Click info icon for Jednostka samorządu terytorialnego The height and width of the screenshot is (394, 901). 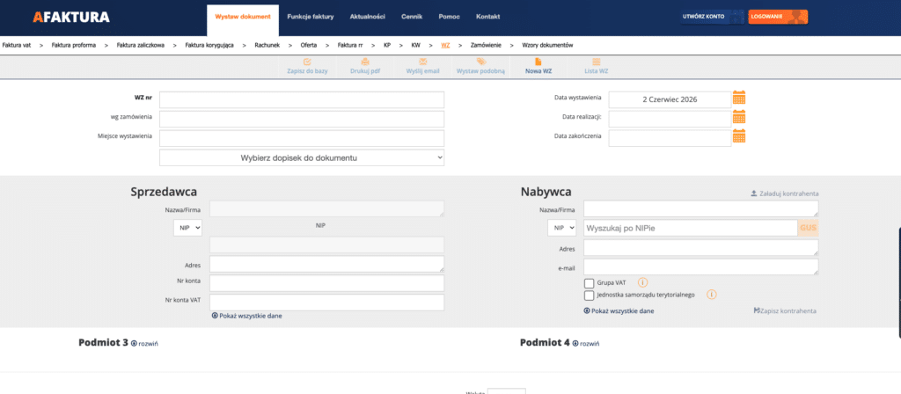tap(711, 295)
